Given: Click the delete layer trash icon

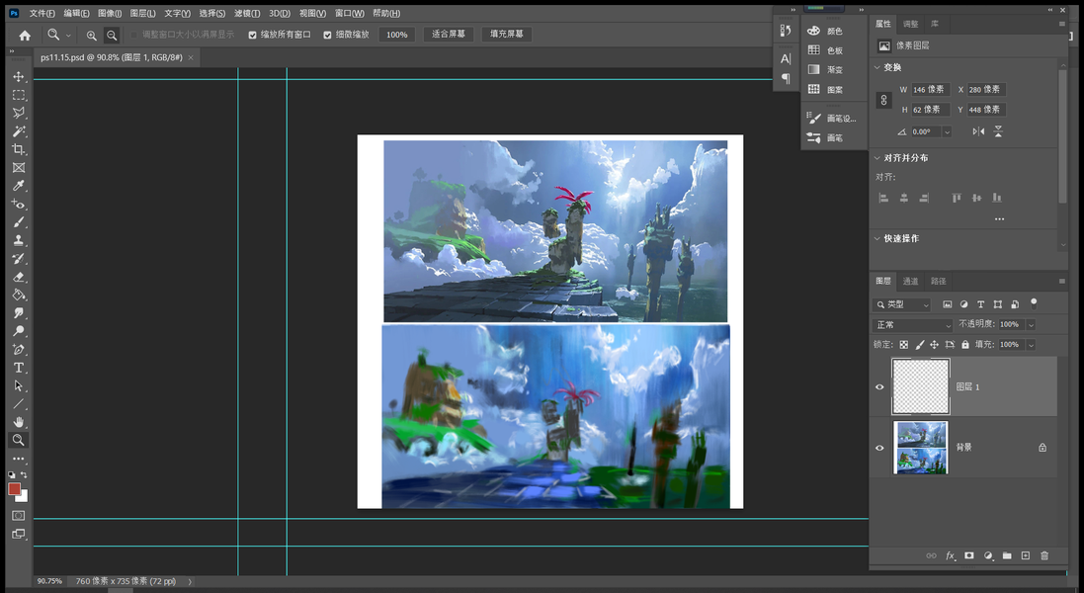Looking at the screenshot, I should coord(1044,555).
